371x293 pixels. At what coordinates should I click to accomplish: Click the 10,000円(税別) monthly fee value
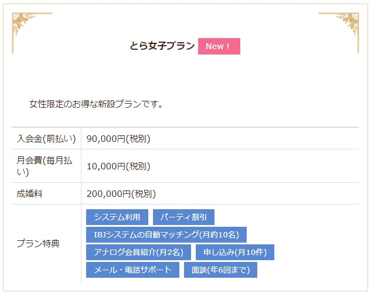point(118,166)
